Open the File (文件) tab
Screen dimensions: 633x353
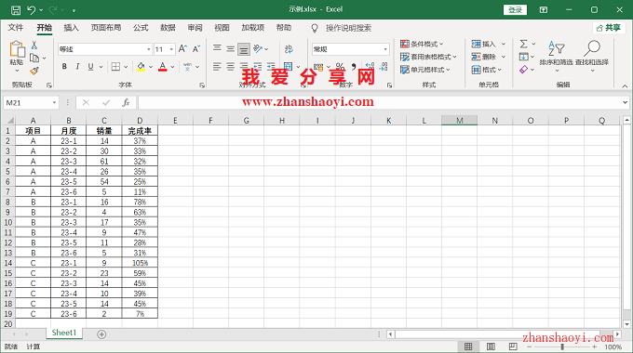coord(16,27)
